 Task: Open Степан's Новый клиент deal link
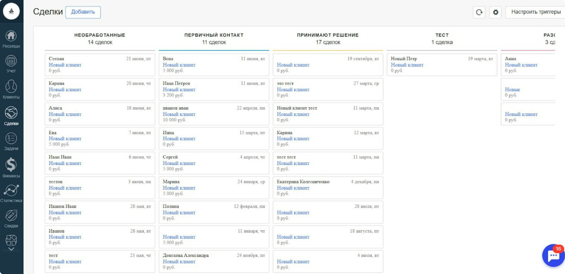(x=65, y=65)
